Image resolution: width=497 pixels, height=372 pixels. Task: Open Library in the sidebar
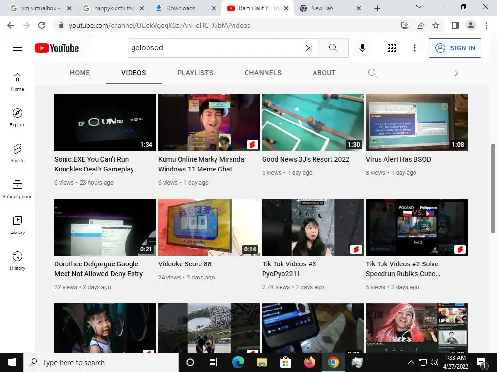17,225
